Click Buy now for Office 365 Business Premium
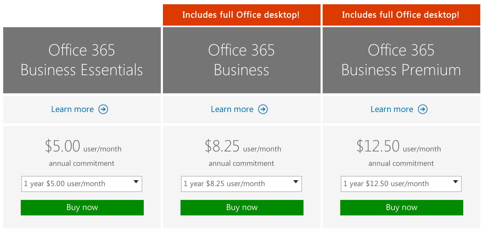The height and width of the screenshot is (233, 484). pyautogui.click(x=401, y=207)
